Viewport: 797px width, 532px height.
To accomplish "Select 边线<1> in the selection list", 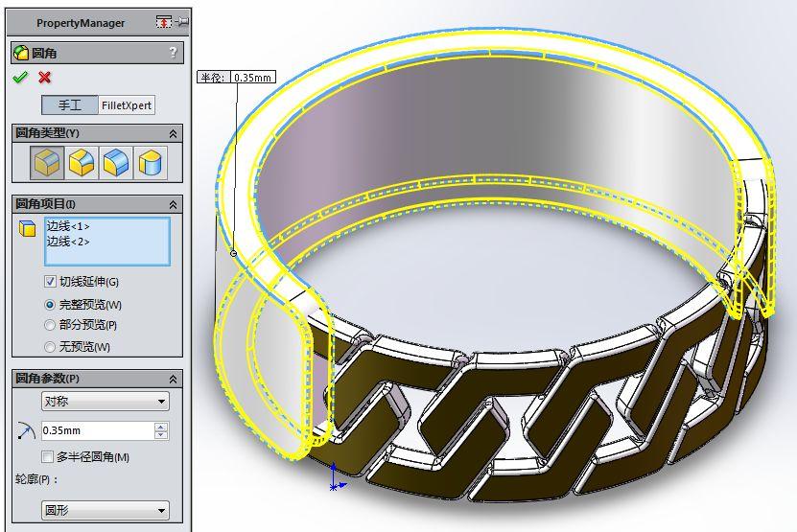I will 68,226.
